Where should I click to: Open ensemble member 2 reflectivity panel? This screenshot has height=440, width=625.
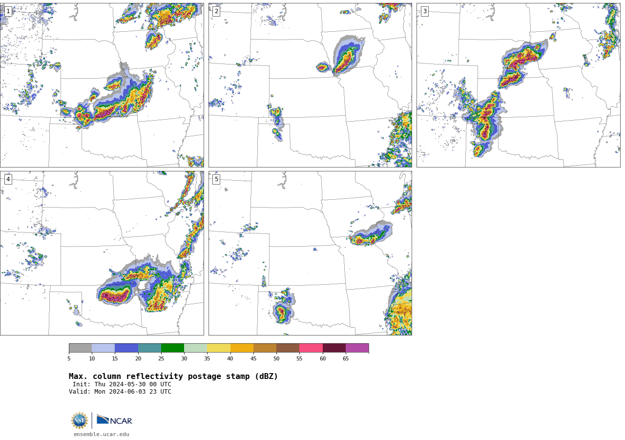point(310,85)
